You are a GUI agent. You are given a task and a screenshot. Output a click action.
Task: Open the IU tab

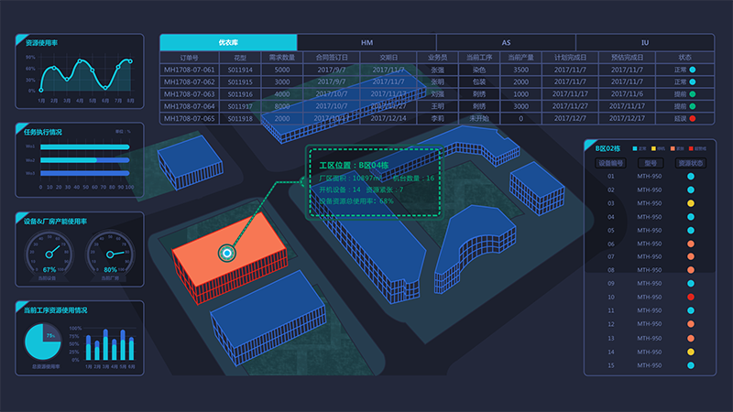click(645, 42)
